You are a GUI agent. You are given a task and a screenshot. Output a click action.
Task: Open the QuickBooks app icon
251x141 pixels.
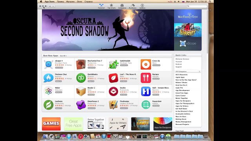[81, 78]
